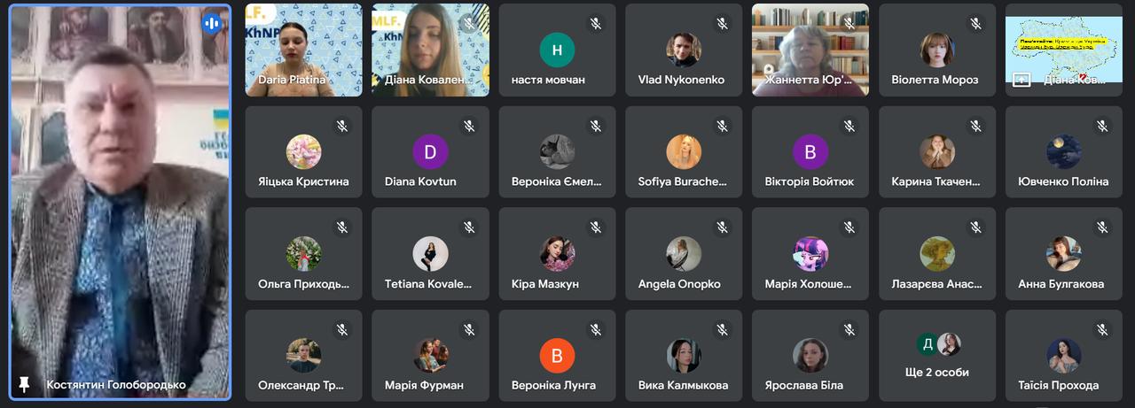Expand the 'Ще 2 особи' additional participants tile

[937, 356]
